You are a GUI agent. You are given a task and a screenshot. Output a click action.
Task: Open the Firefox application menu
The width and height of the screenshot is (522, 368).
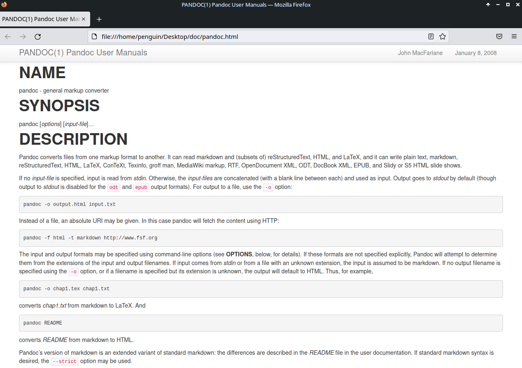click(x=514, y=36)
